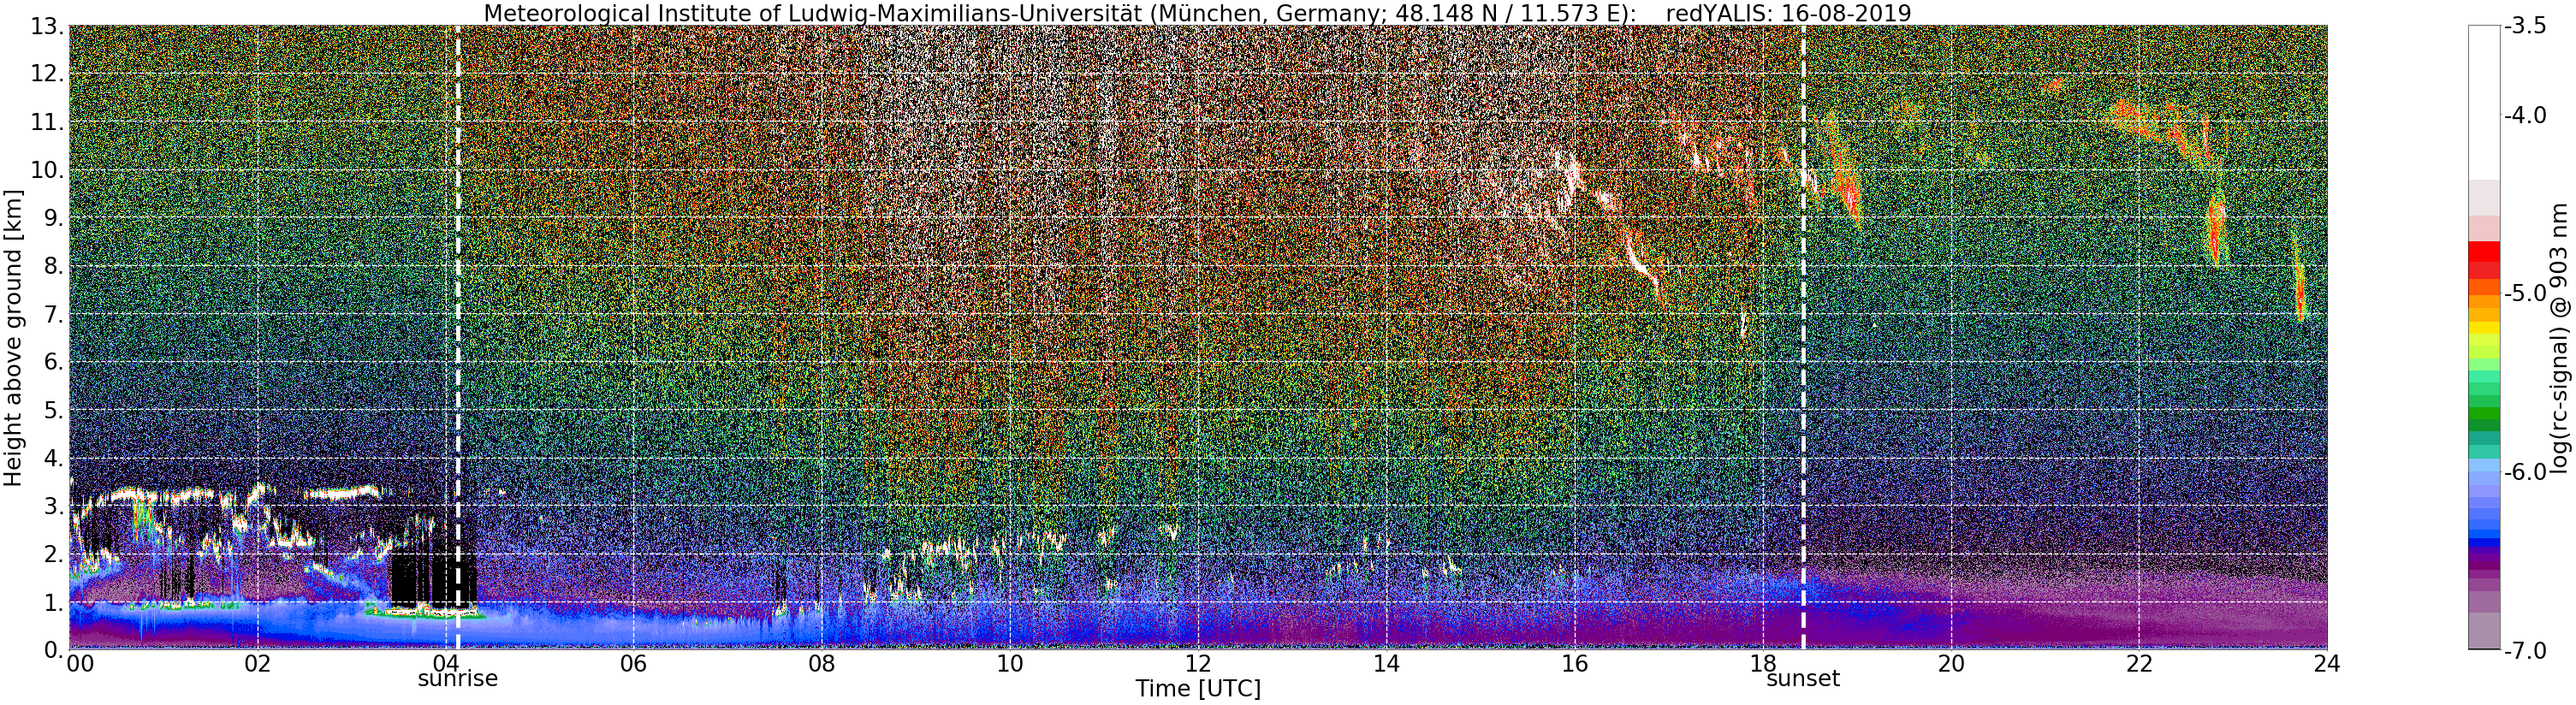
Task: Click the height tick label '8.'
Action: 54,266
